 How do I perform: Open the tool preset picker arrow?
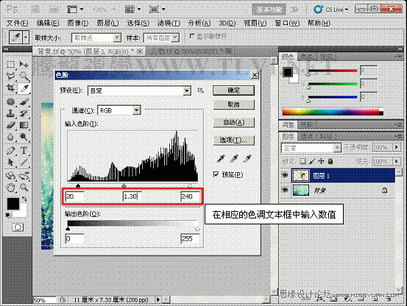pyautogui.click(x=26, y=38)
